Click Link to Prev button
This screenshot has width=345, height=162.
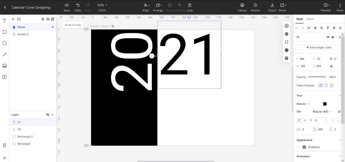coord(73,25)
